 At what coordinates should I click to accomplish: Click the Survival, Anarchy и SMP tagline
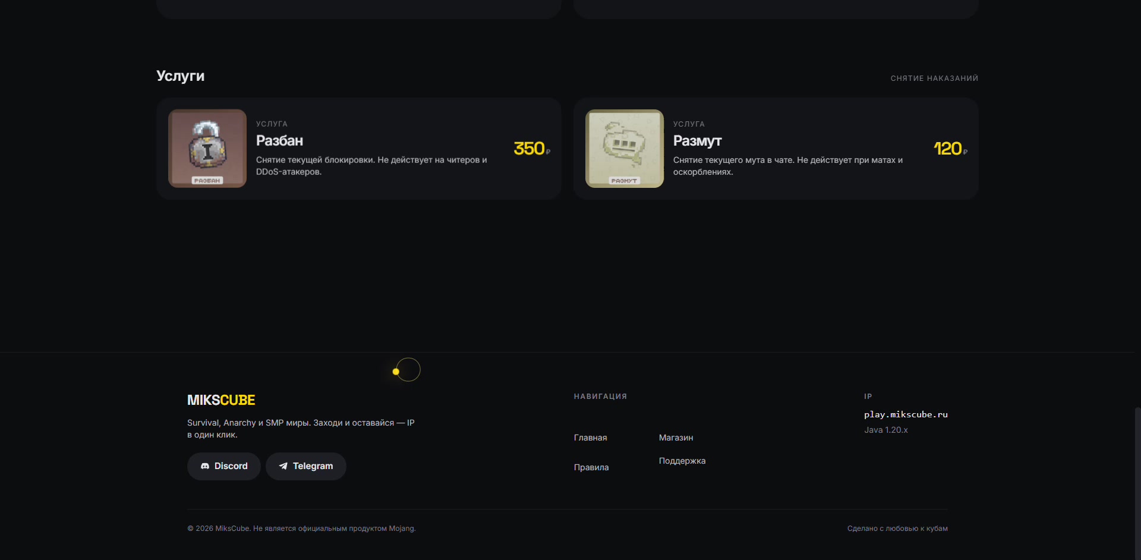(x=301, y=429)
